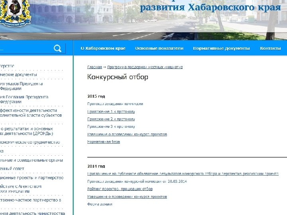
Task: Open 'Приложение 1 к протоколу' link
Action: click(x=111, y=111)
